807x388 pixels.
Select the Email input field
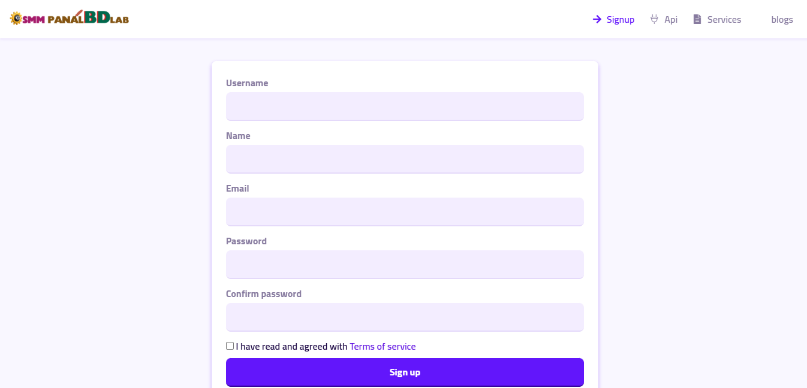coord(405,211)
